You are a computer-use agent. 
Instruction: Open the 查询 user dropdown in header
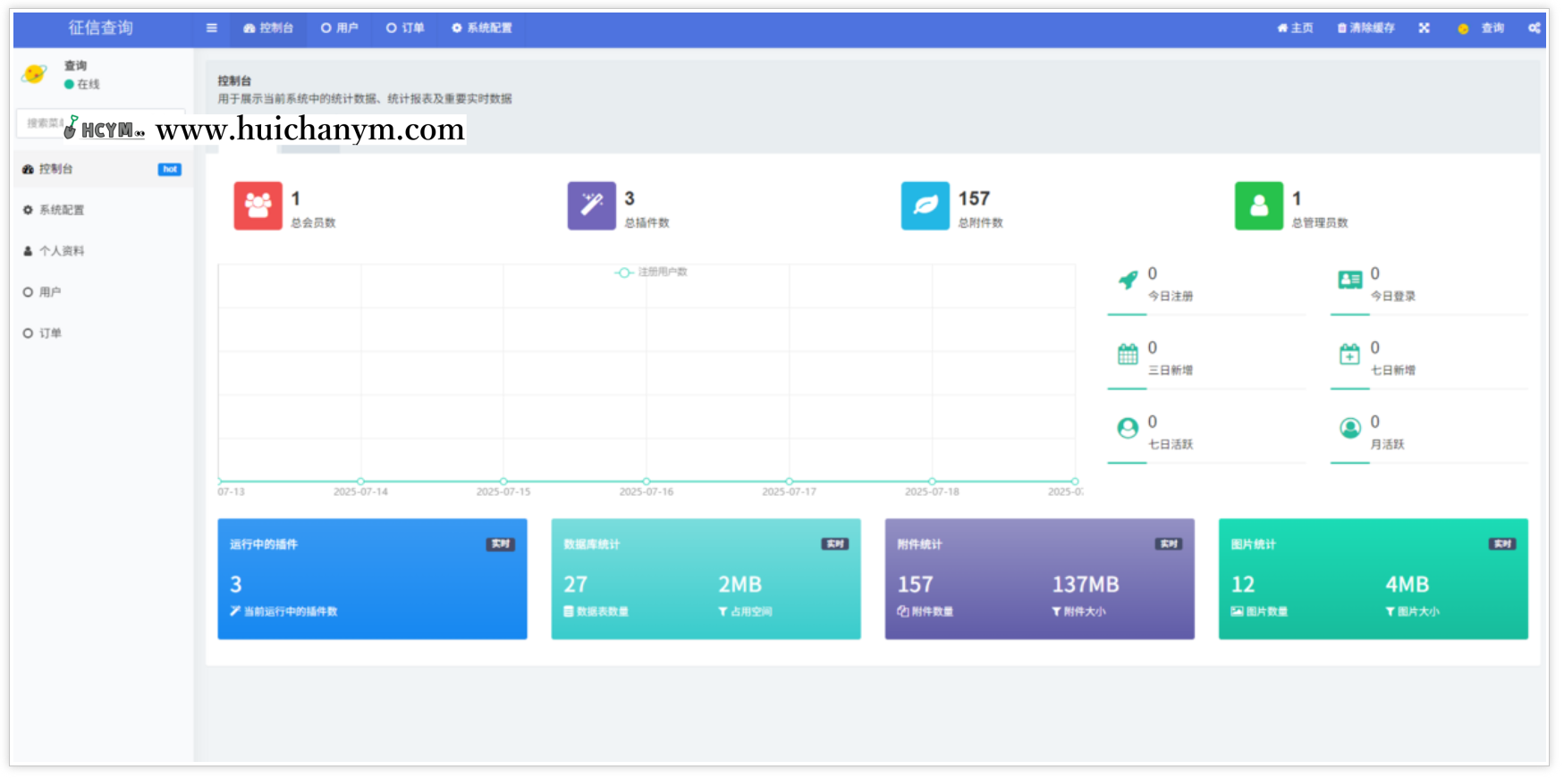pyautogui.click(x=1482, y=28)
